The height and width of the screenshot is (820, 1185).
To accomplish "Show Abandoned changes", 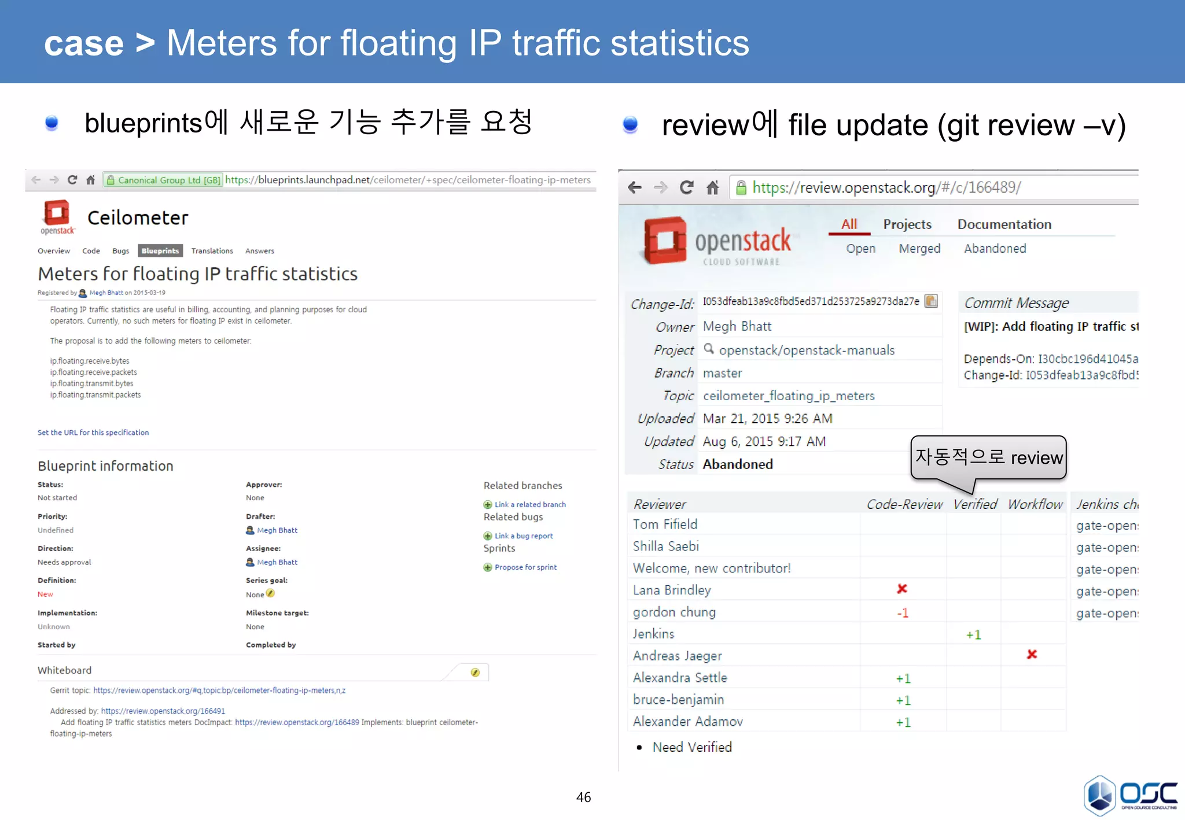I will pyautogui.click(x=995, y=249).
